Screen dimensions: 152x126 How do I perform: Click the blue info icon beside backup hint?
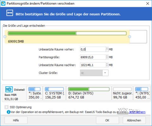tap(9, 112)
